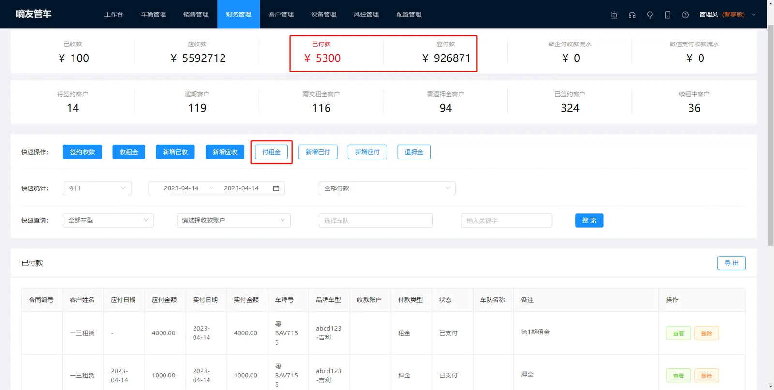Open the alarm bell notification icon
The width and height of the screenshot is (774, 390).
(x=614, y=14)
